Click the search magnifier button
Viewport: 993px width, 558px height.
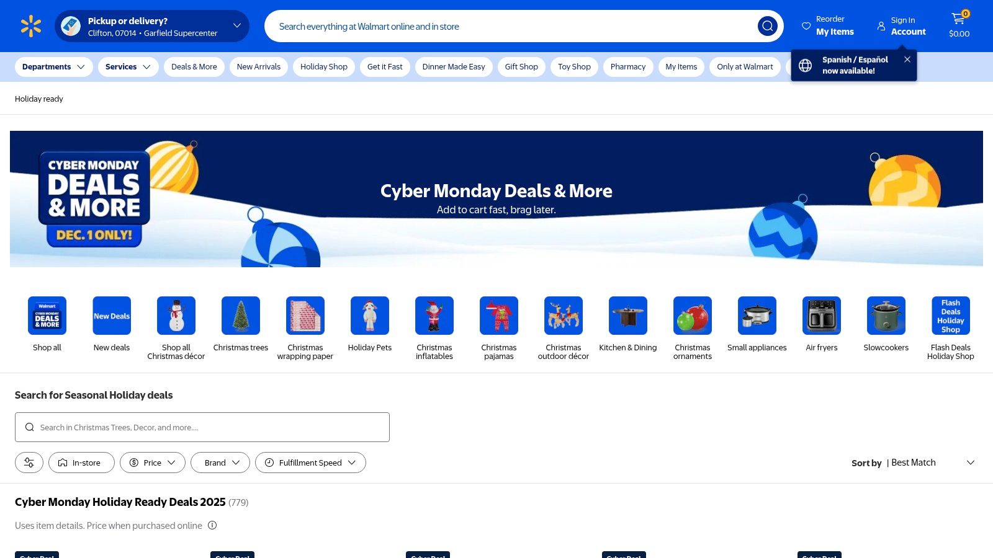pos(767,26)
